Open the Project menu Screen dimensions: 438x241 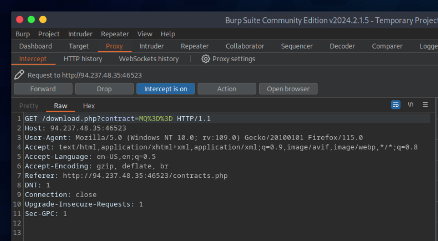tap(49, 34)
